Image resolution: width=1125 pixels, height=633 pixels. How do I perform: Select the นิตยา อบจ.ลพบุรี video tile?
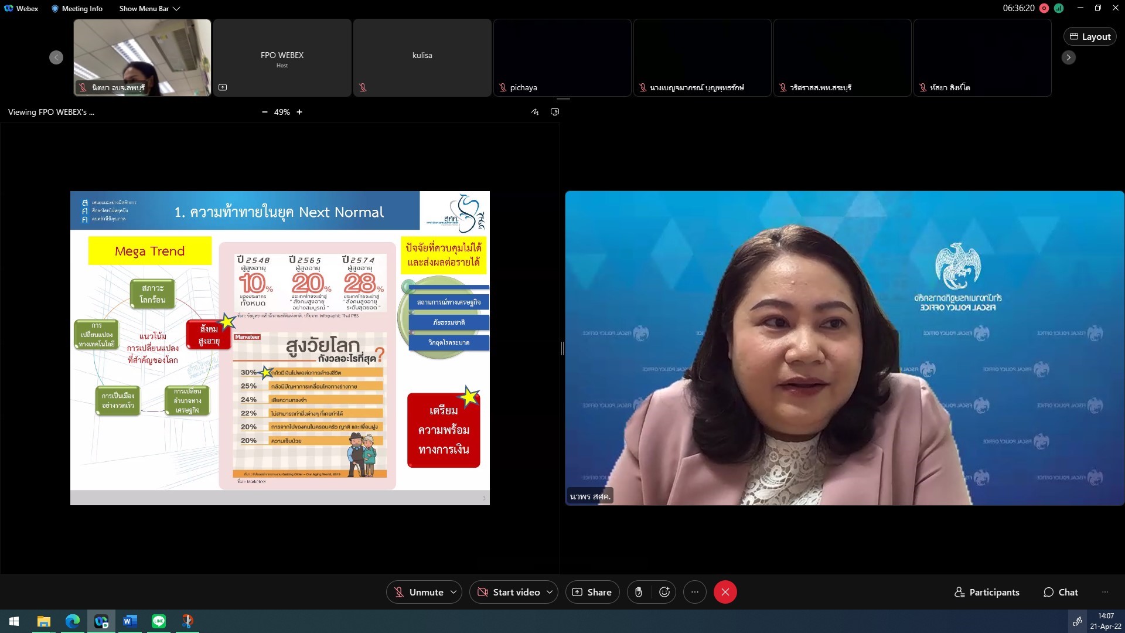[142, 57]
